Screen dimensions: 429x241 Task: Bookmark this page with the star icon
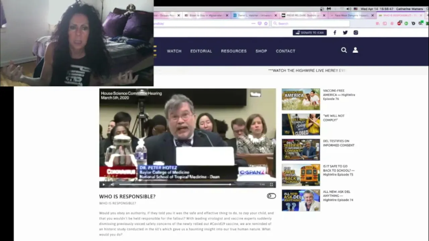pyautogui.click(x=266, y=23)
